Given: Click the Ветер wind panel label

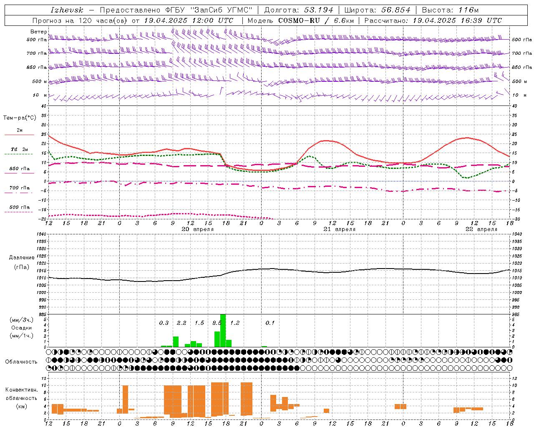Looking at the screenshot, I should 39,32.
